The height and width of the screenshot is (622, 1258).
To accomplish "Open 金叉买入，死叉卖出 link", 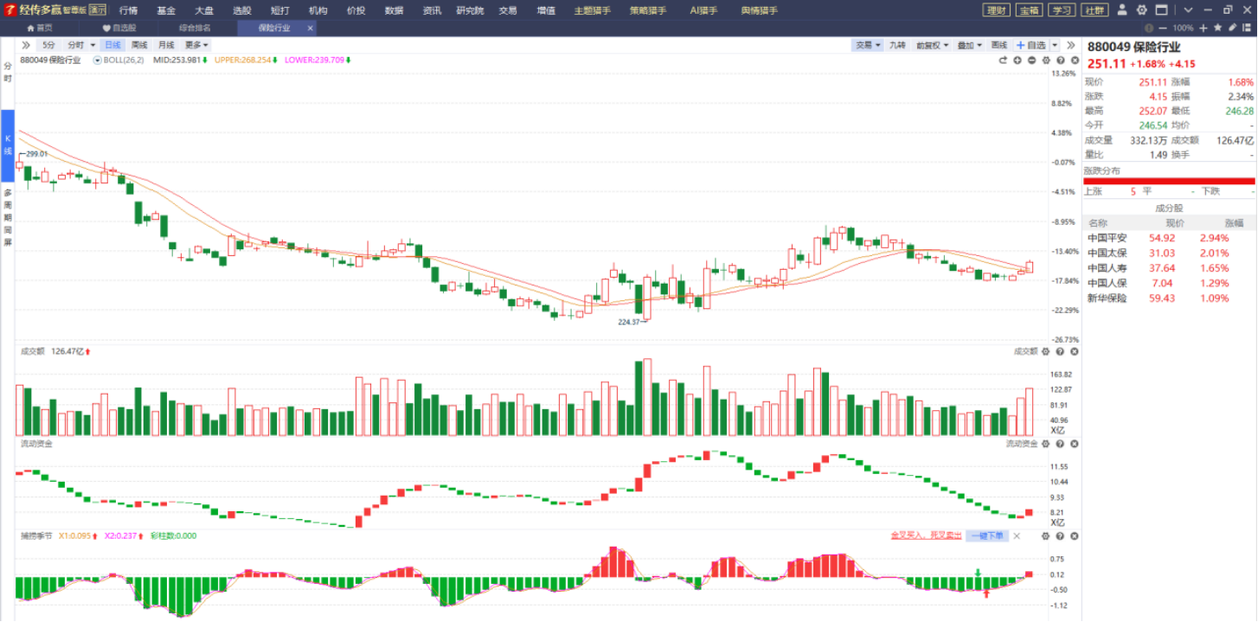I will [927, 535].
